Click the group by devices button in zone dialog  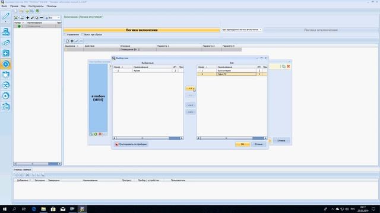131,144
